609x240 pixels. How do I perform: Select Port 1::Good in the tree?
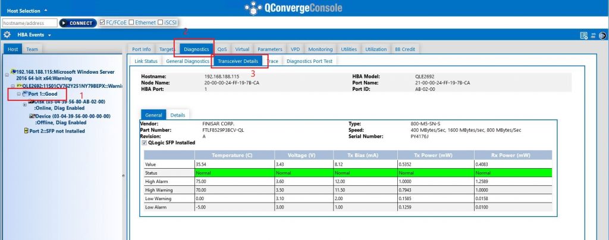pyautogui.click(x=43, y=94)
